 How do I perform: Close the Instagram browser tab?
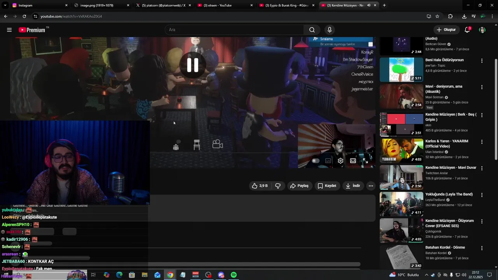[66, 5]
